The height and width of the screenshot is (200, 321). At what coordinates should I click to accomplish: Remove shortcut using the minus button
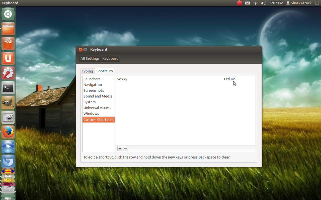[125, 148]
